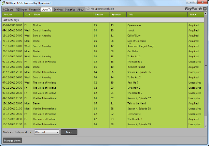Switch to the NZBIndex tab

(21, 10)
